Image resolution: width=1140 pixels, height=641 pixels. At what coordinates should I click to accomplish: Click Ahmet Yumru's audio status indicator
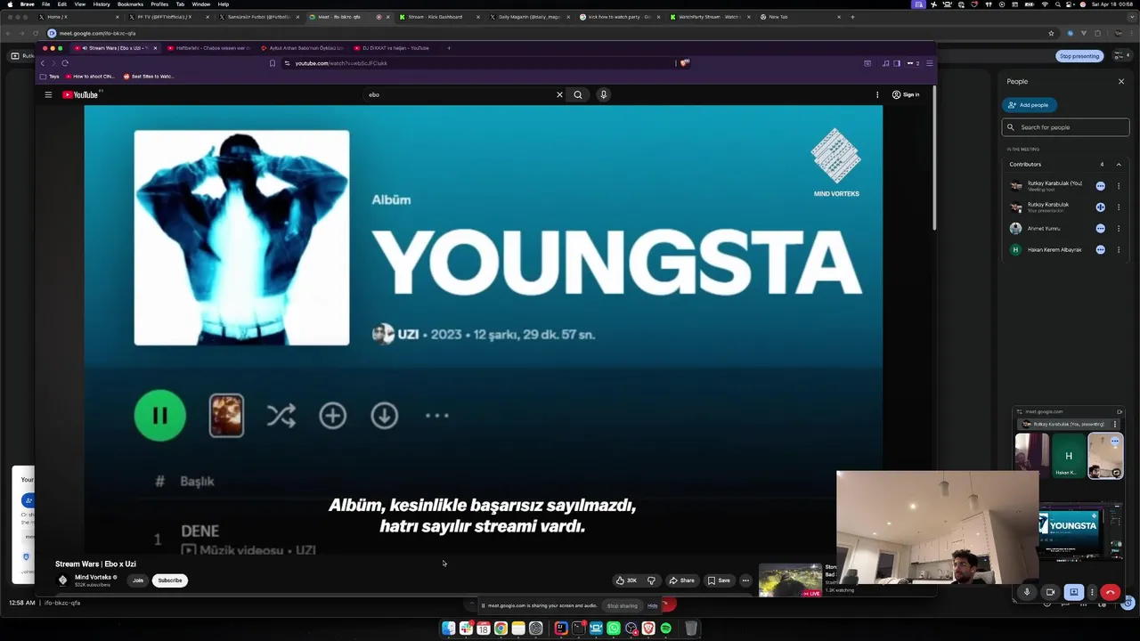click(x=1101, y=229)
